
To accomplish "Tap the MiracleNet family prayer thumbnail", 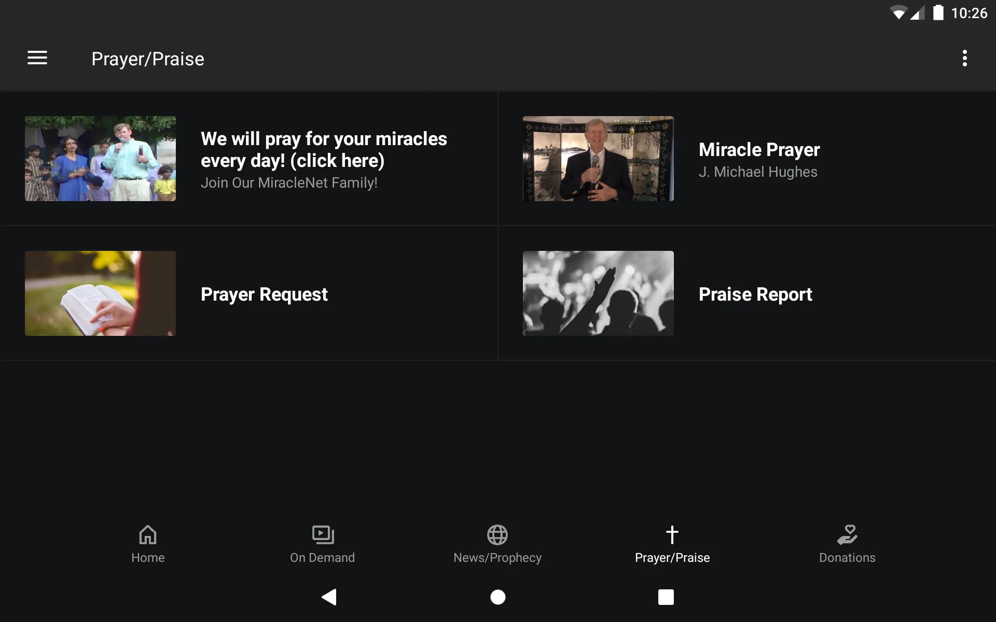I will click(x=101, y=159).
